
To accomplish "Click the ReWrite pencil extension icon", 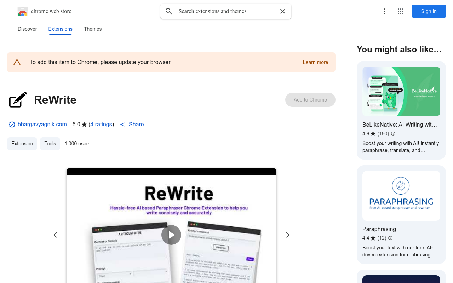I will coord(18,100).
